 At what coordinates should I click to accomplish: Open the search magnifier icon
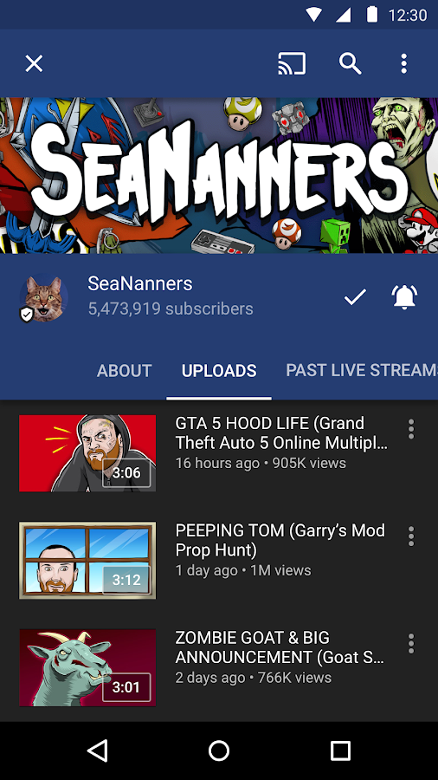coord(350,63)
